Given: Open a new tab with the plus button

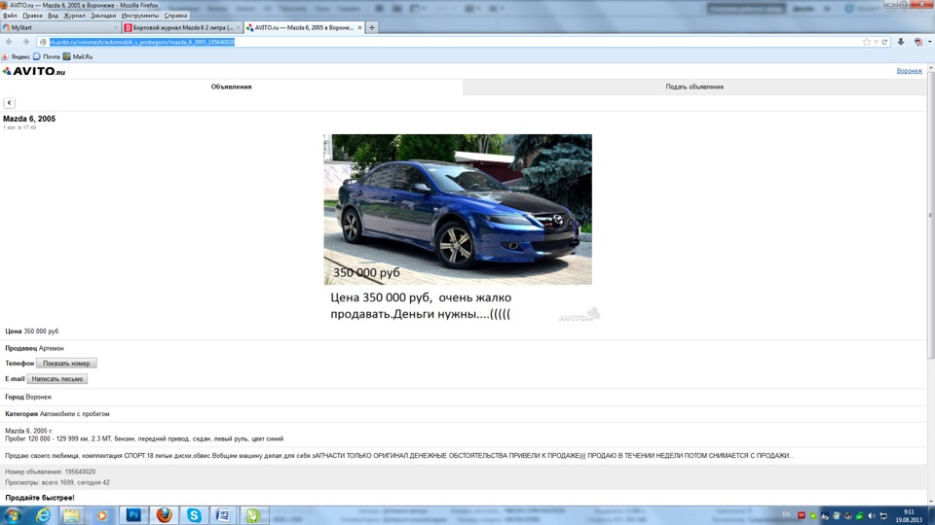Looking at the screenshot, I should [x=372, y=27].
